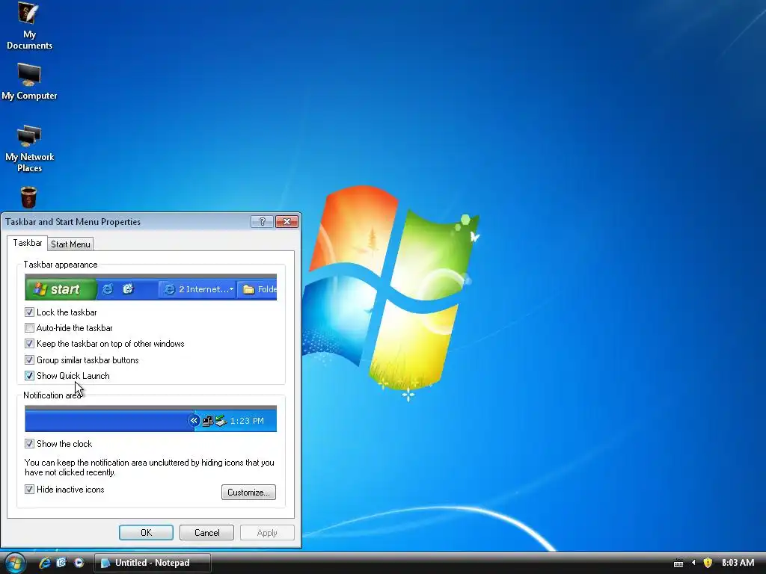Close the Taskbar Properties dialog
Viewport: 766px width, 574px height.
[287, 221]
